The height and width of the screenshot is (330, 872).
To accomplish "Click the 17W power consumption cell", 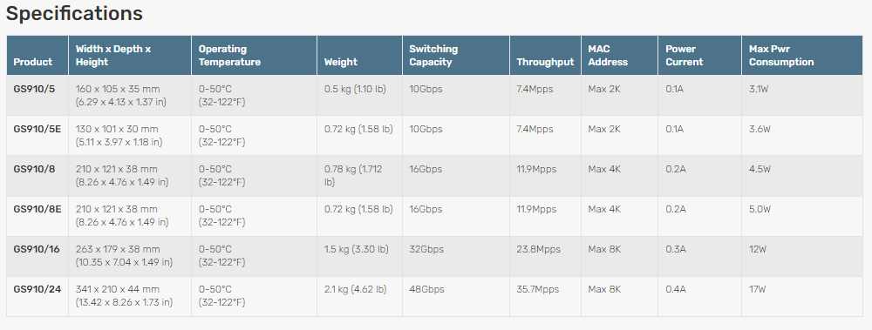I will tap(758, 289).
